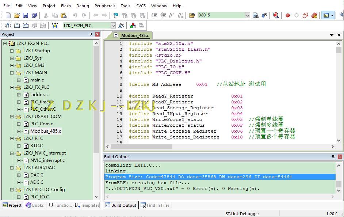
Task: Click the Project panel vertical scrollbar
Action: 96,100
